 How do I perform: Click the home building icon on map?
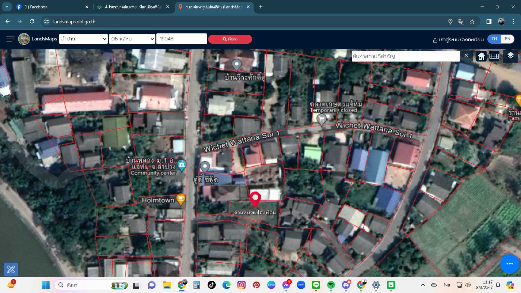[x=481, y=56]
